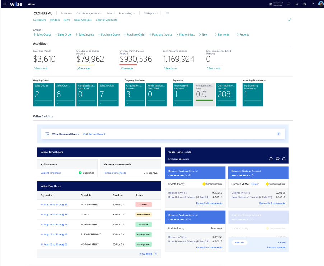Click the Inactive status pill on the greyed account
This screenshot has width=324, height=266.
tap(239, 242)
